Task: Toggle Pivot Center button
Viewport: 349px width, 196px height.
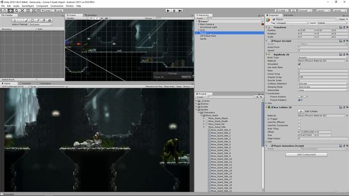Action: pos(46,11)
